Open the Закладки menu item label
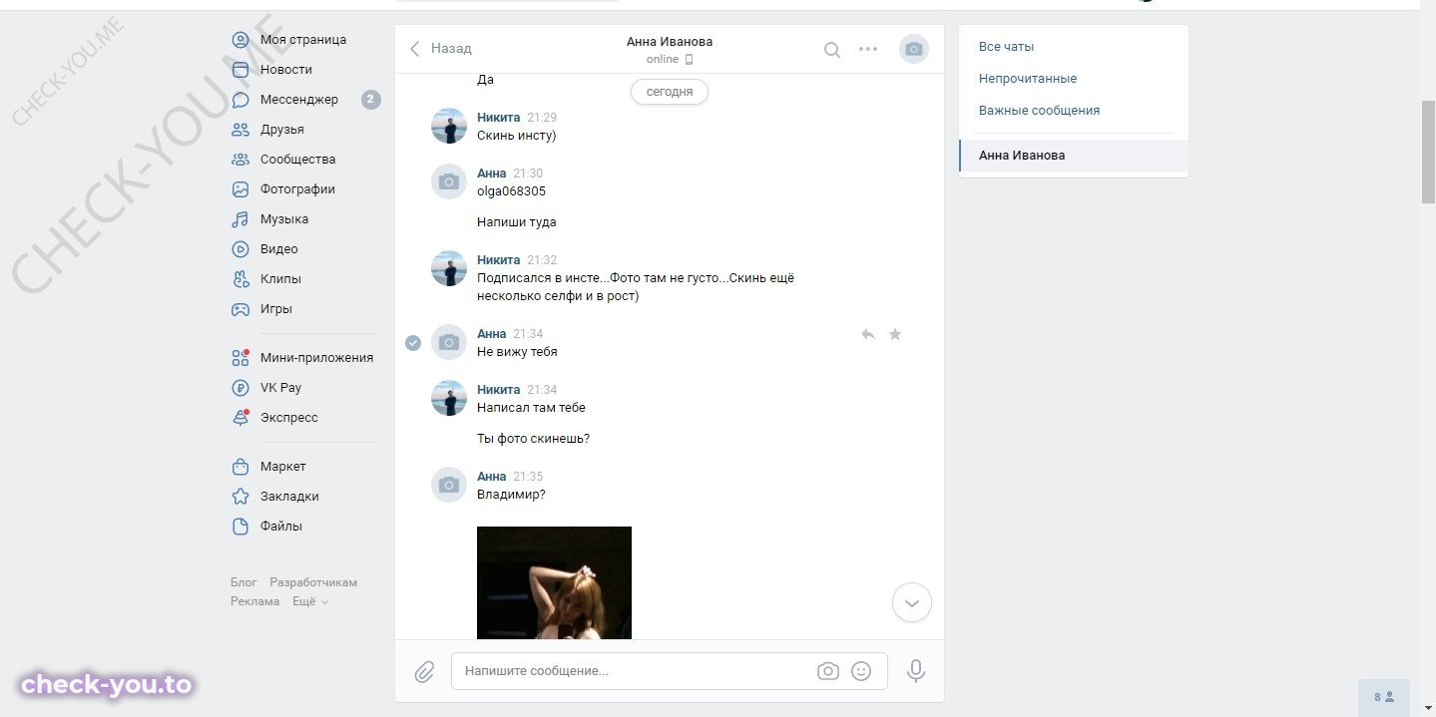Viewport: 1436px width, 717px height. pyautogui.click(x=289, y=497)
